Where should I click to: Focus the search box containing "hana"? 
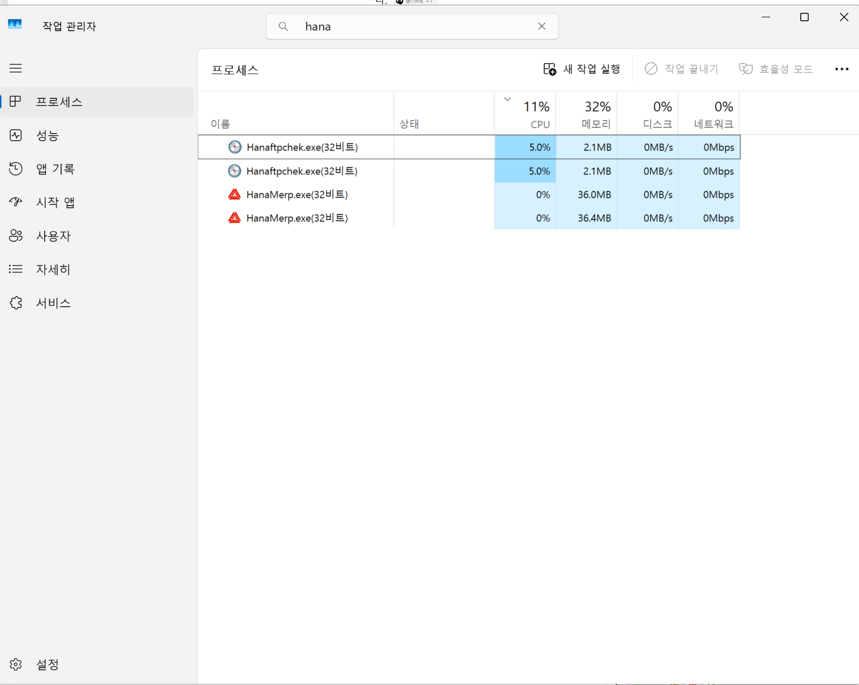click(x=412, y=26)
